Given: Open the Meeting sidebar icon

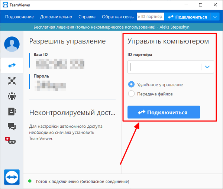Looking at the screenshot, I should coord(12,96).
